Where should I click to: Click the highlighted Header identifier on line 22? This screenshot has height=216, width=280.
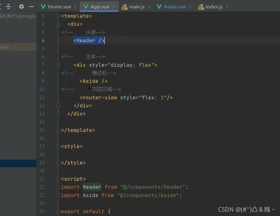click(x=92, y=187)
